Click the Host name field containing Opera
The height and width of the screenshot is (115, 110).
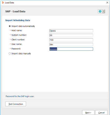(x=71, y=31)
